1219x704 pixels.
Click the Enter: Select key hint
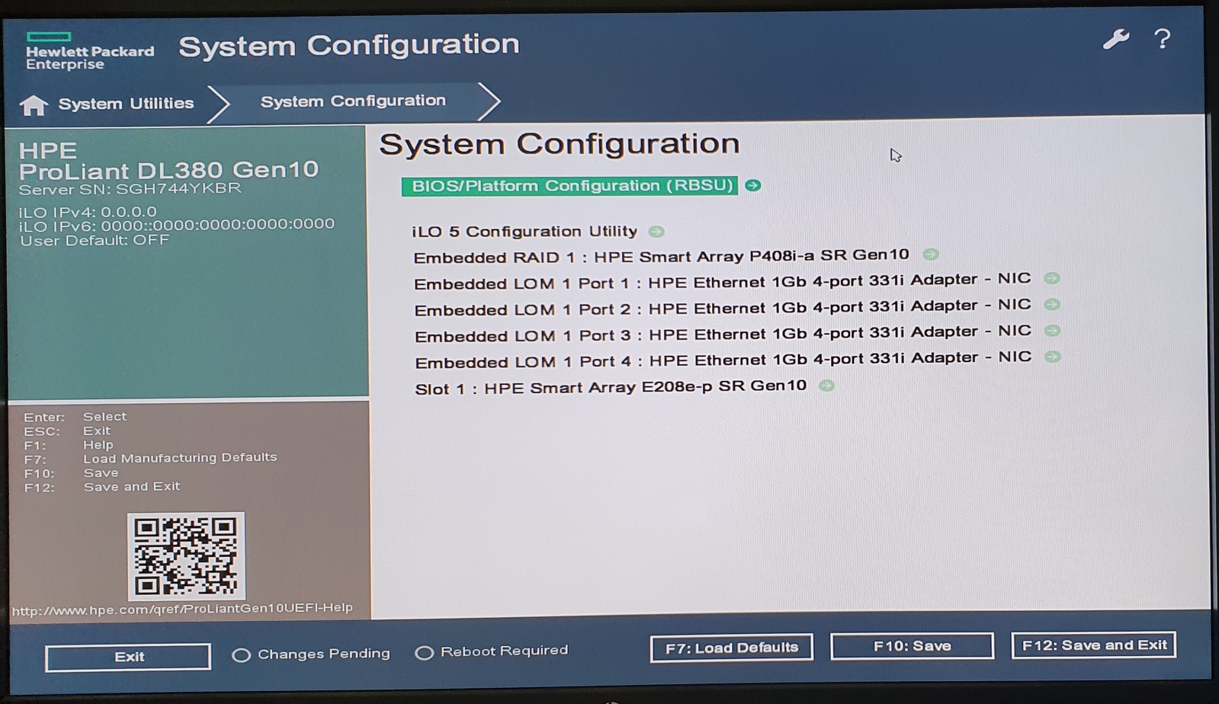[x=75, y=417]
